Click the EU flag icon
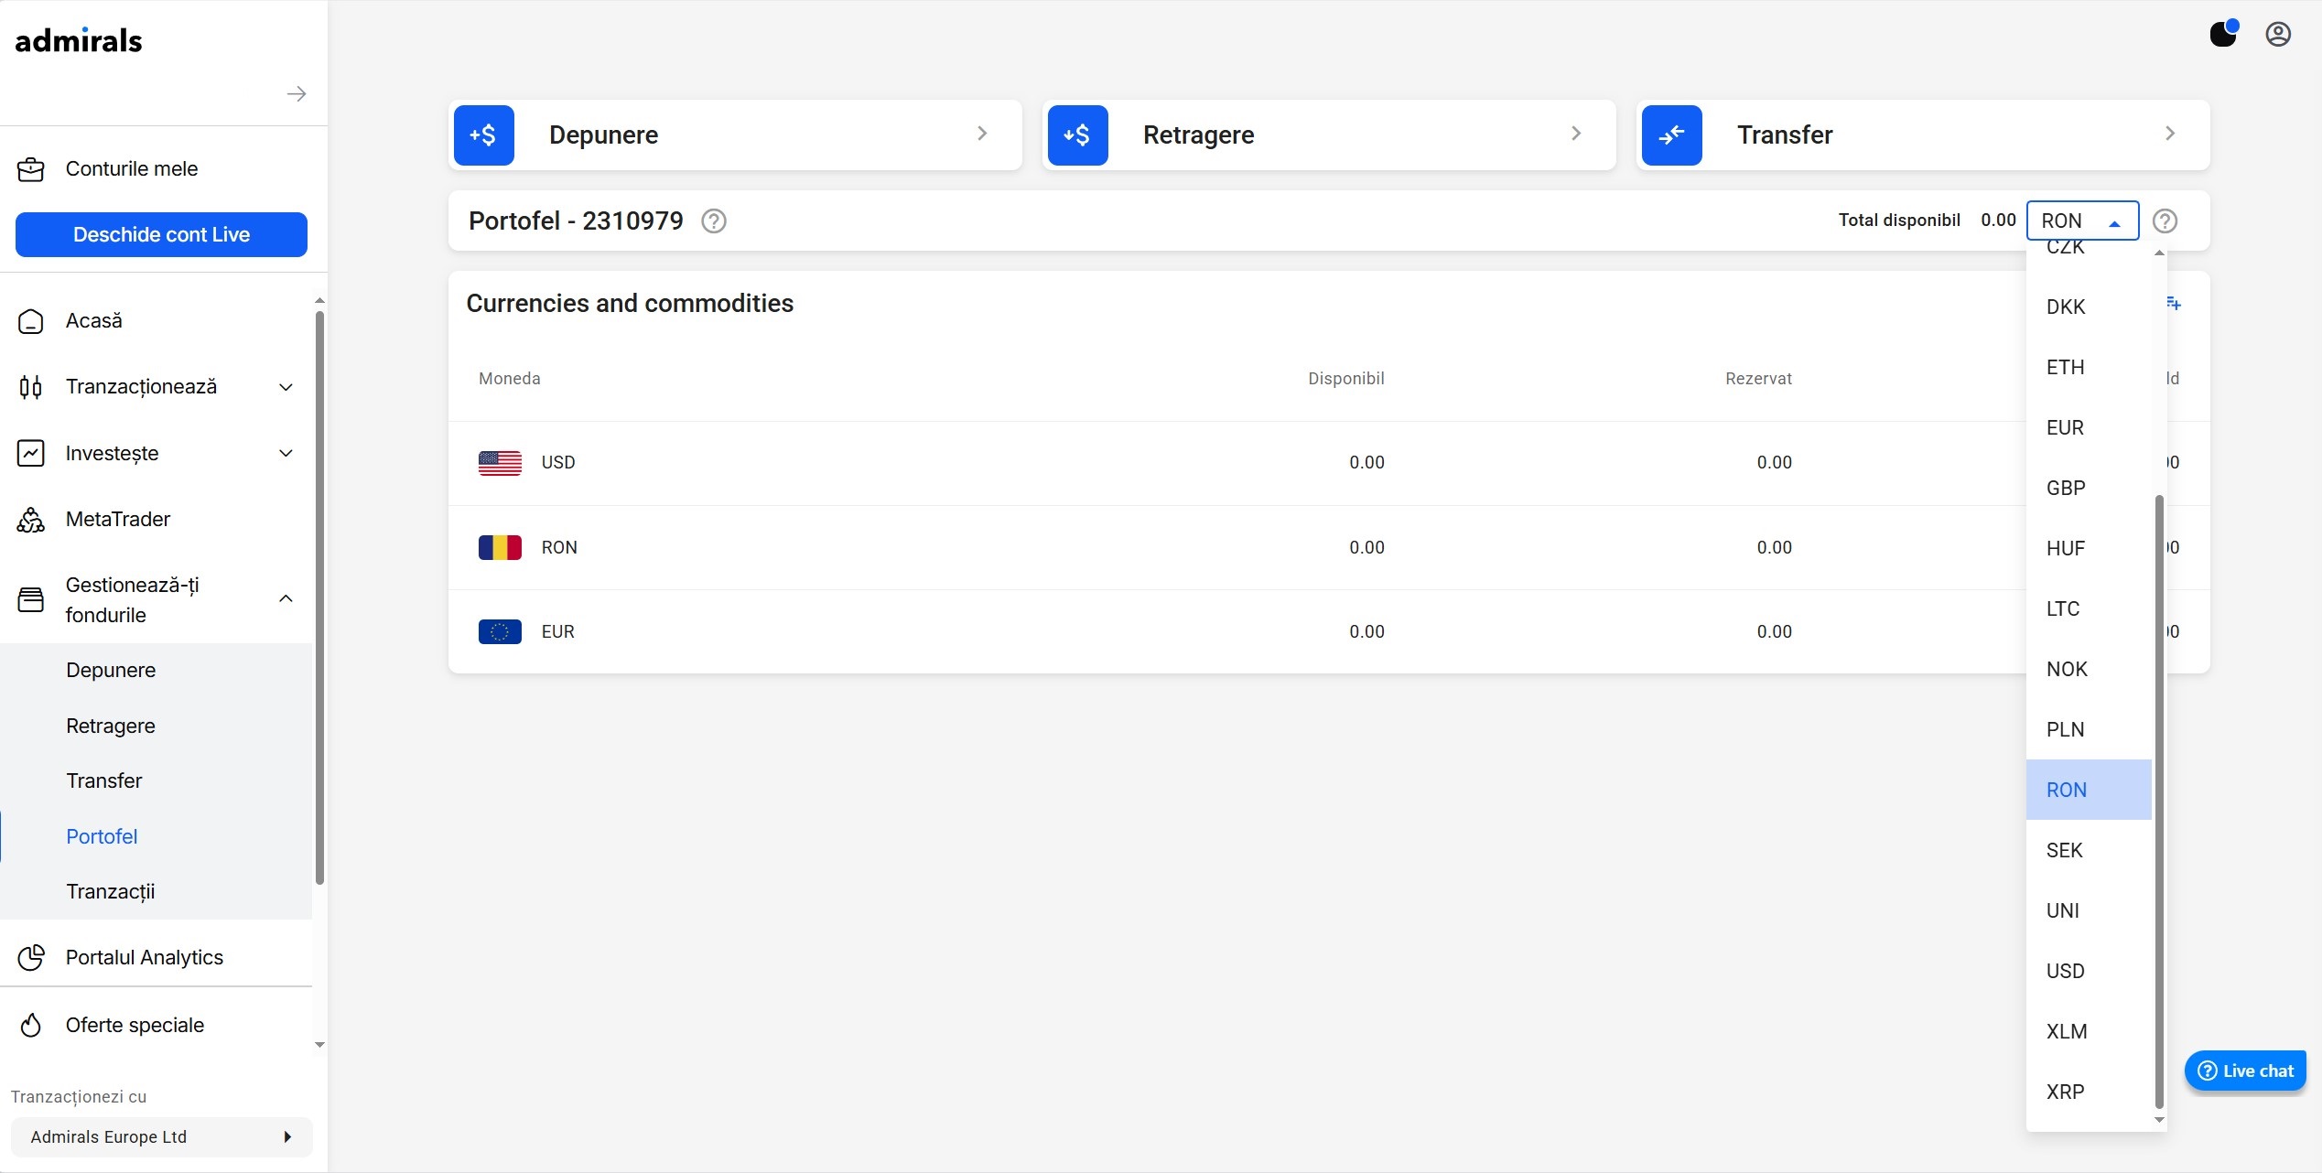This screenshot has height=1173, width=2322. [500, 631]
